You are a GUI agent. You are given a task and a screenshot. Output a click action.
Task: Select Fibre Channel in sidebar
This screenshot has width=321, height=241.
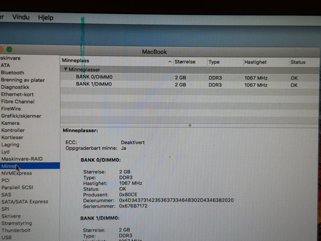18,101
